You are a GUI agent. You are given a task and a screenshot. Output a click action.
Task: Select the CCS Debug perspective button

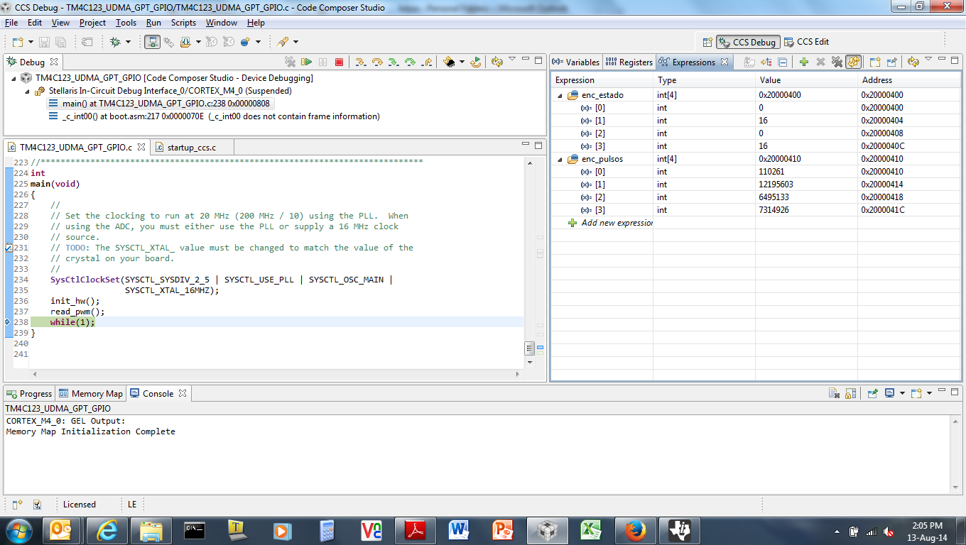click(x=748, y=42)
